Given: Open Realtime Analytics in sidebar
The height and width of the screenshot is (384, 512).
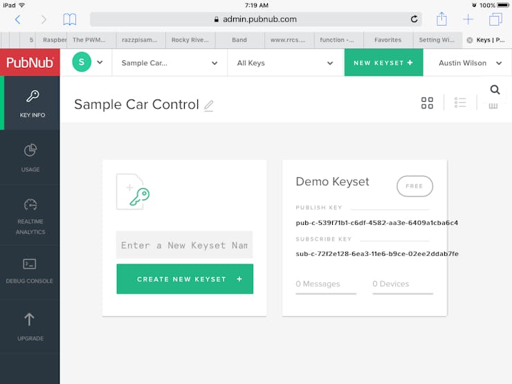Looking at the screenshot, I should [x=30, y=215].
